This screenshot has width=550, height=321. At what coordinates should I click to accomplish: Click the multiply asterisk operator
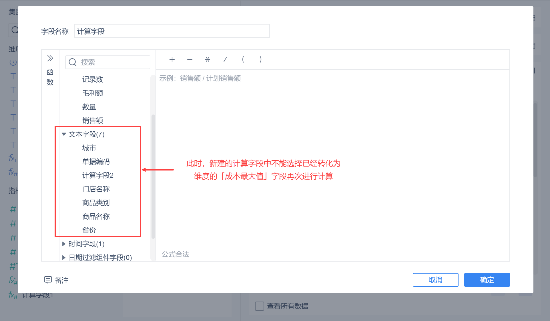point(208,59)
